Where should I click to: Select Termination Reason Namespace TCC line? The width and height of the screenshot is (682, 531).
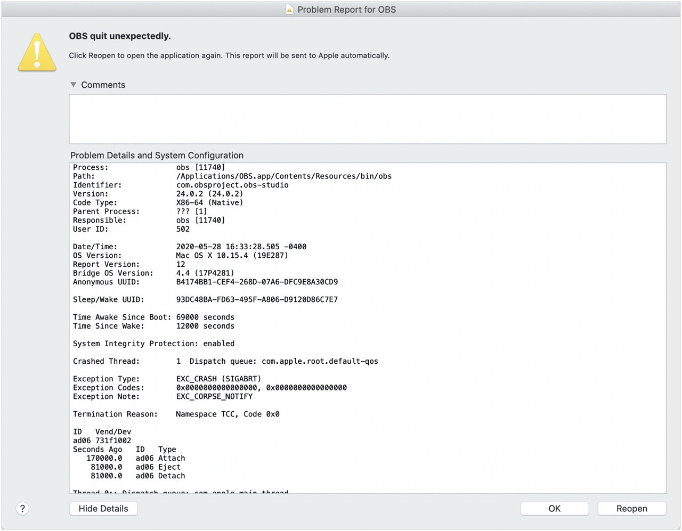pos(176,414)
